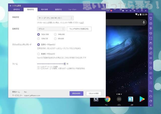Image resolution: width=161 pixels, height=114 pixels.
Task: Close the システム設定 dialog with X
Action: (x=103, y=6)
